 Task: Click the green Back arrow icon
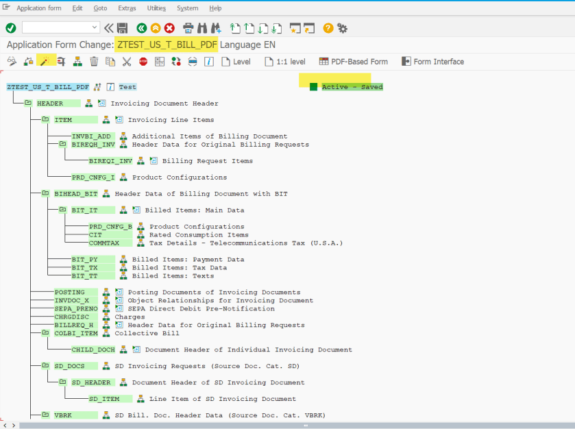point(141,28)
